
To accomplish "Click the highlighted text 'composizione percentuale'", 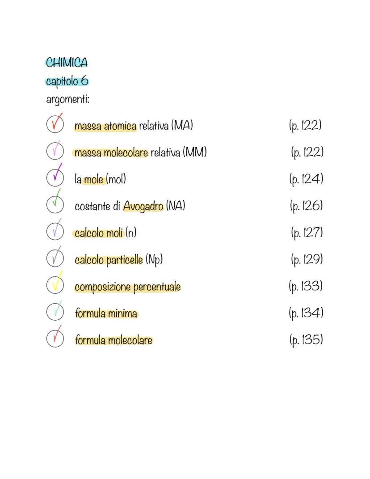I will click(x=127, y=287).
